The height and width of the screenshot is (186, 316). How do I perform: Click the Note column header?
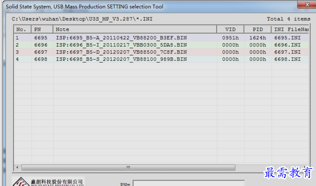(x=135, y=30)
